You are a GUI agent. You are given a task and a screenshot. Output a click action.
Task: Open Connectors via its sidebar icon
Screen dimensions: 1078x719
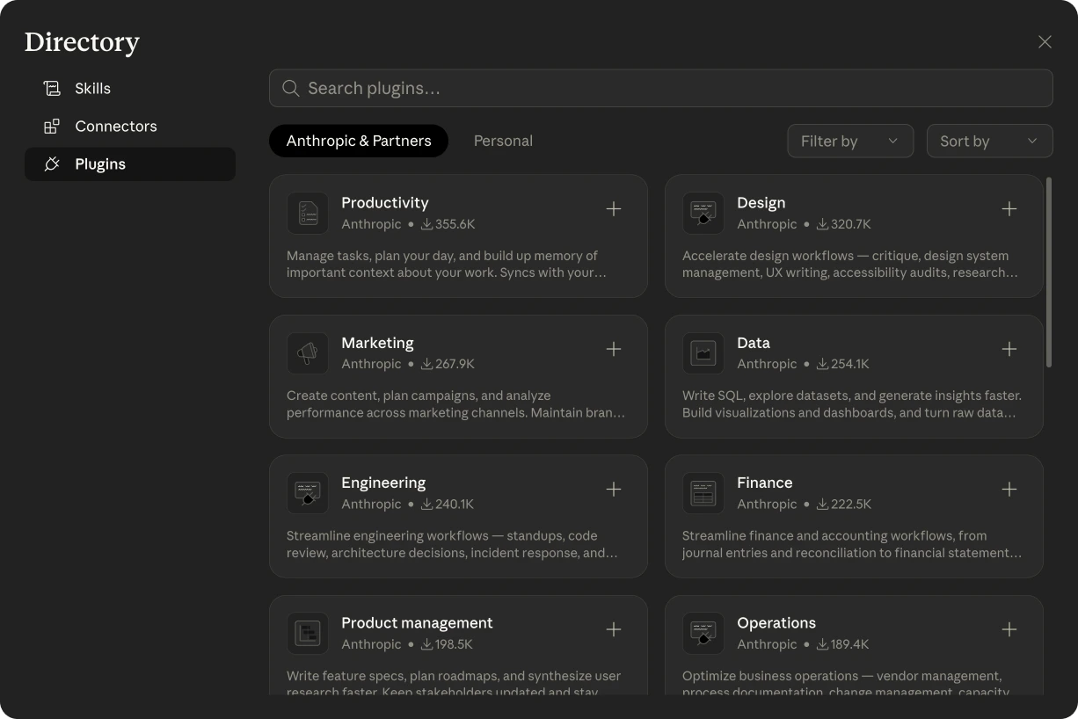53,126
